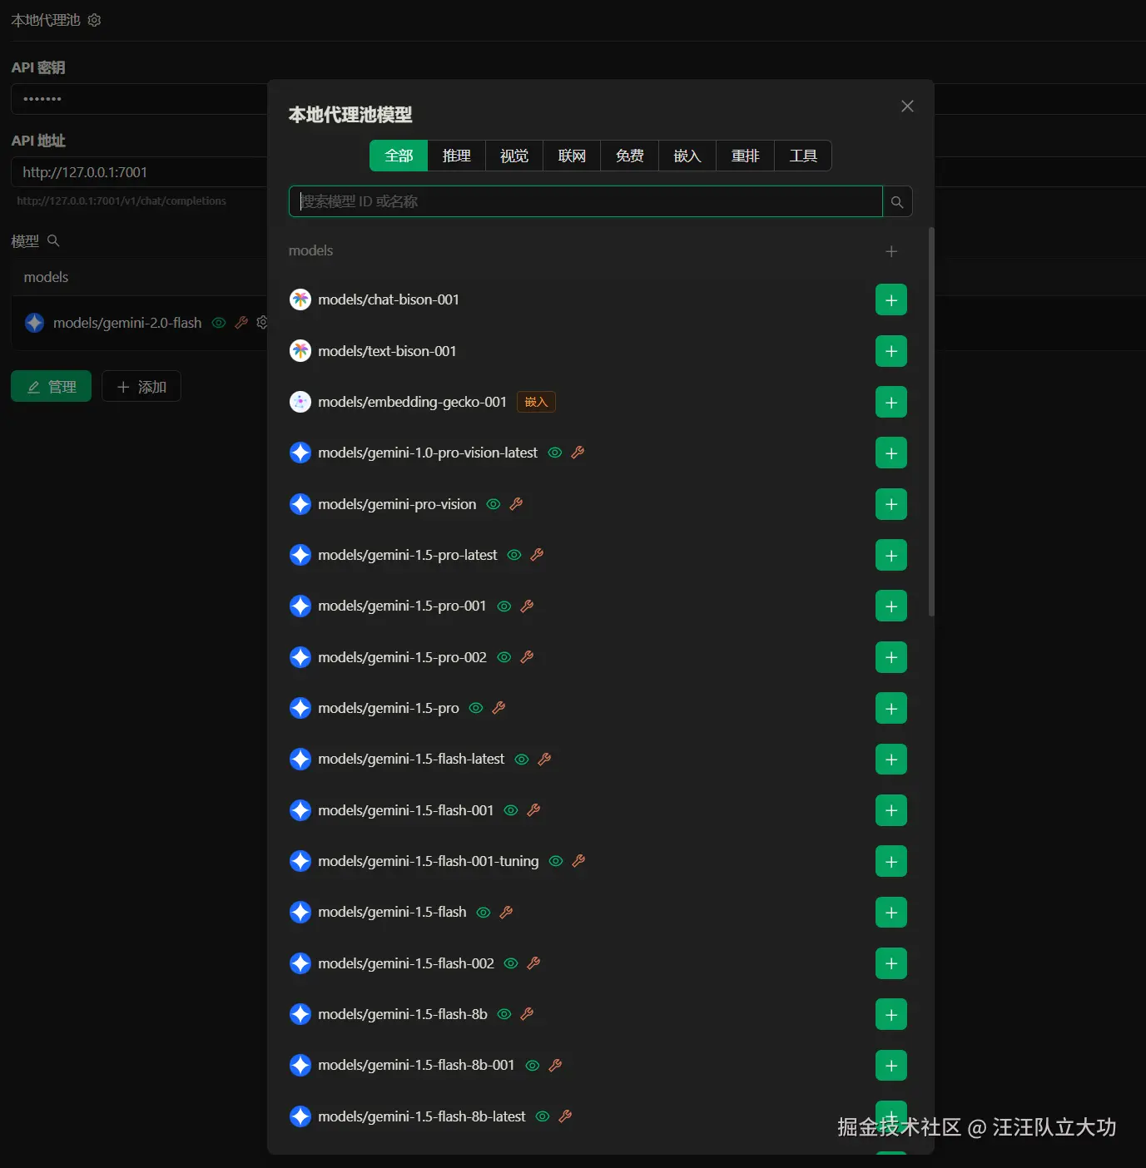
Task: Add models/gemini-1.5-flash via plus button
Action: [x=891, y=913]
